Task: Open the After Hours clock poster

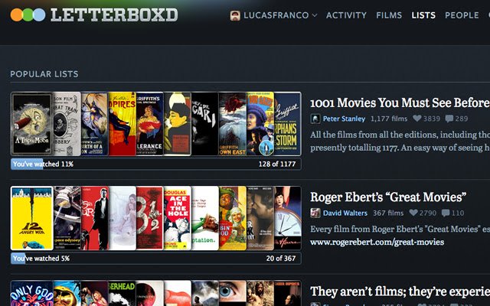Action: point(288,218)
